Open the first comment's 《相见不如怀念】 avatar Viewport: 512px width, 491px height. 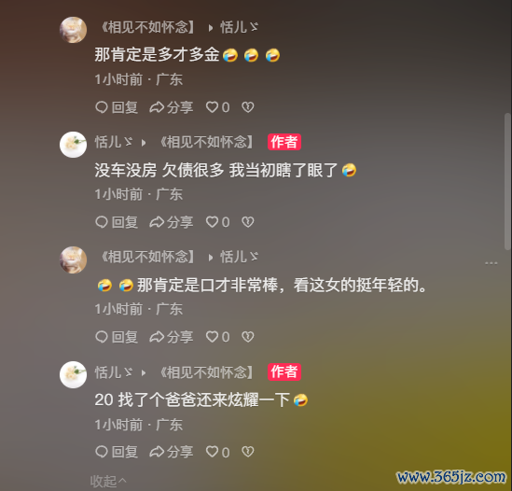pyautogui.click(x=73, y=30)
